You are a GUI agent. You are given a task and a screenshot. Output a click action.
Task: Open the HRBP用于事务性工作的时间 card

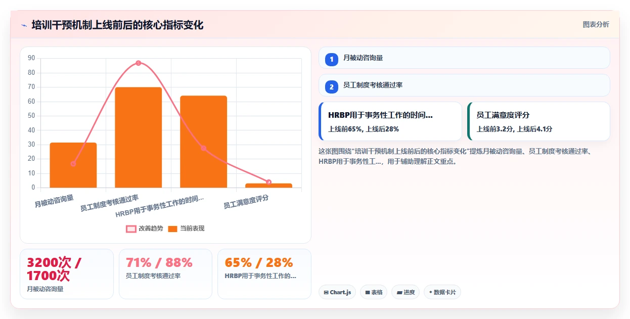(x=390, y=121)
